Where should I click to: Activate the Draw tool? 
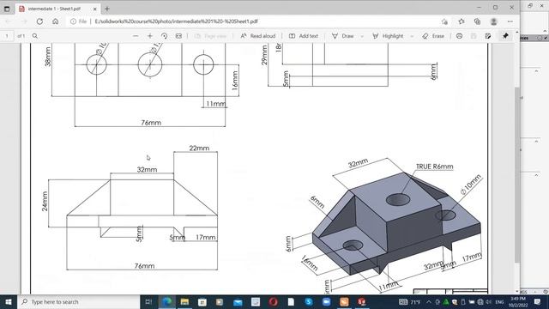click(x=343, y=36)
